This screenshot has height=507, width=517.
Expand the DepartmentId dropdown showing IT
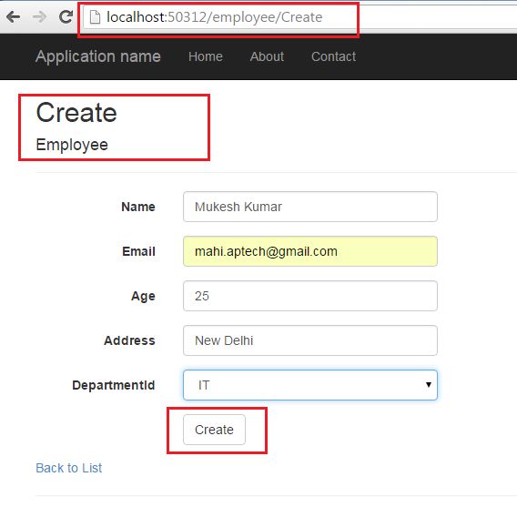coord(310,385)
